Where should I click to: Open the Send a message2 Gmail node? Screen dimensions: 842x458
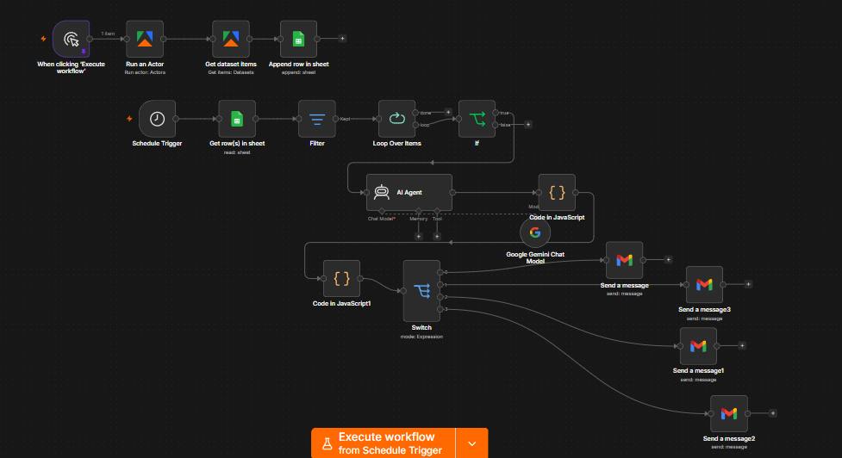pyautogui.click(x=729, y=413)
